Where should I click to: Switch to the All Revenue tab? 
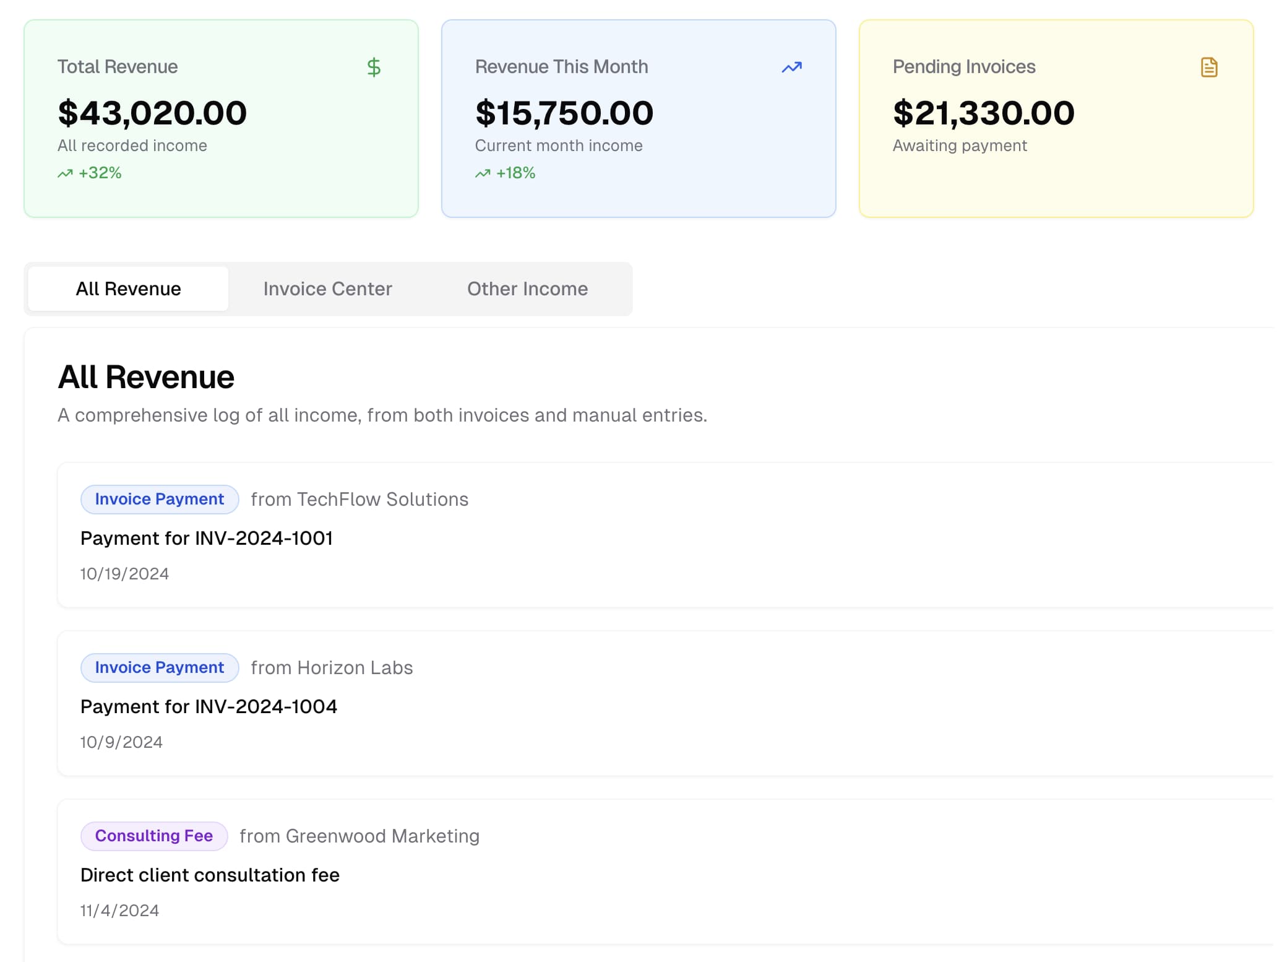click(x=128, y=288)
